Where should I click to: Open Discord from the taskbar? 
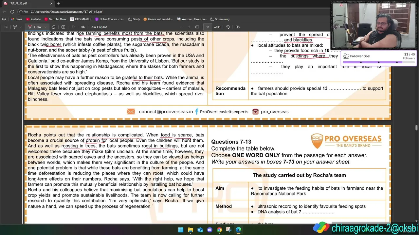tap(209, 230)
